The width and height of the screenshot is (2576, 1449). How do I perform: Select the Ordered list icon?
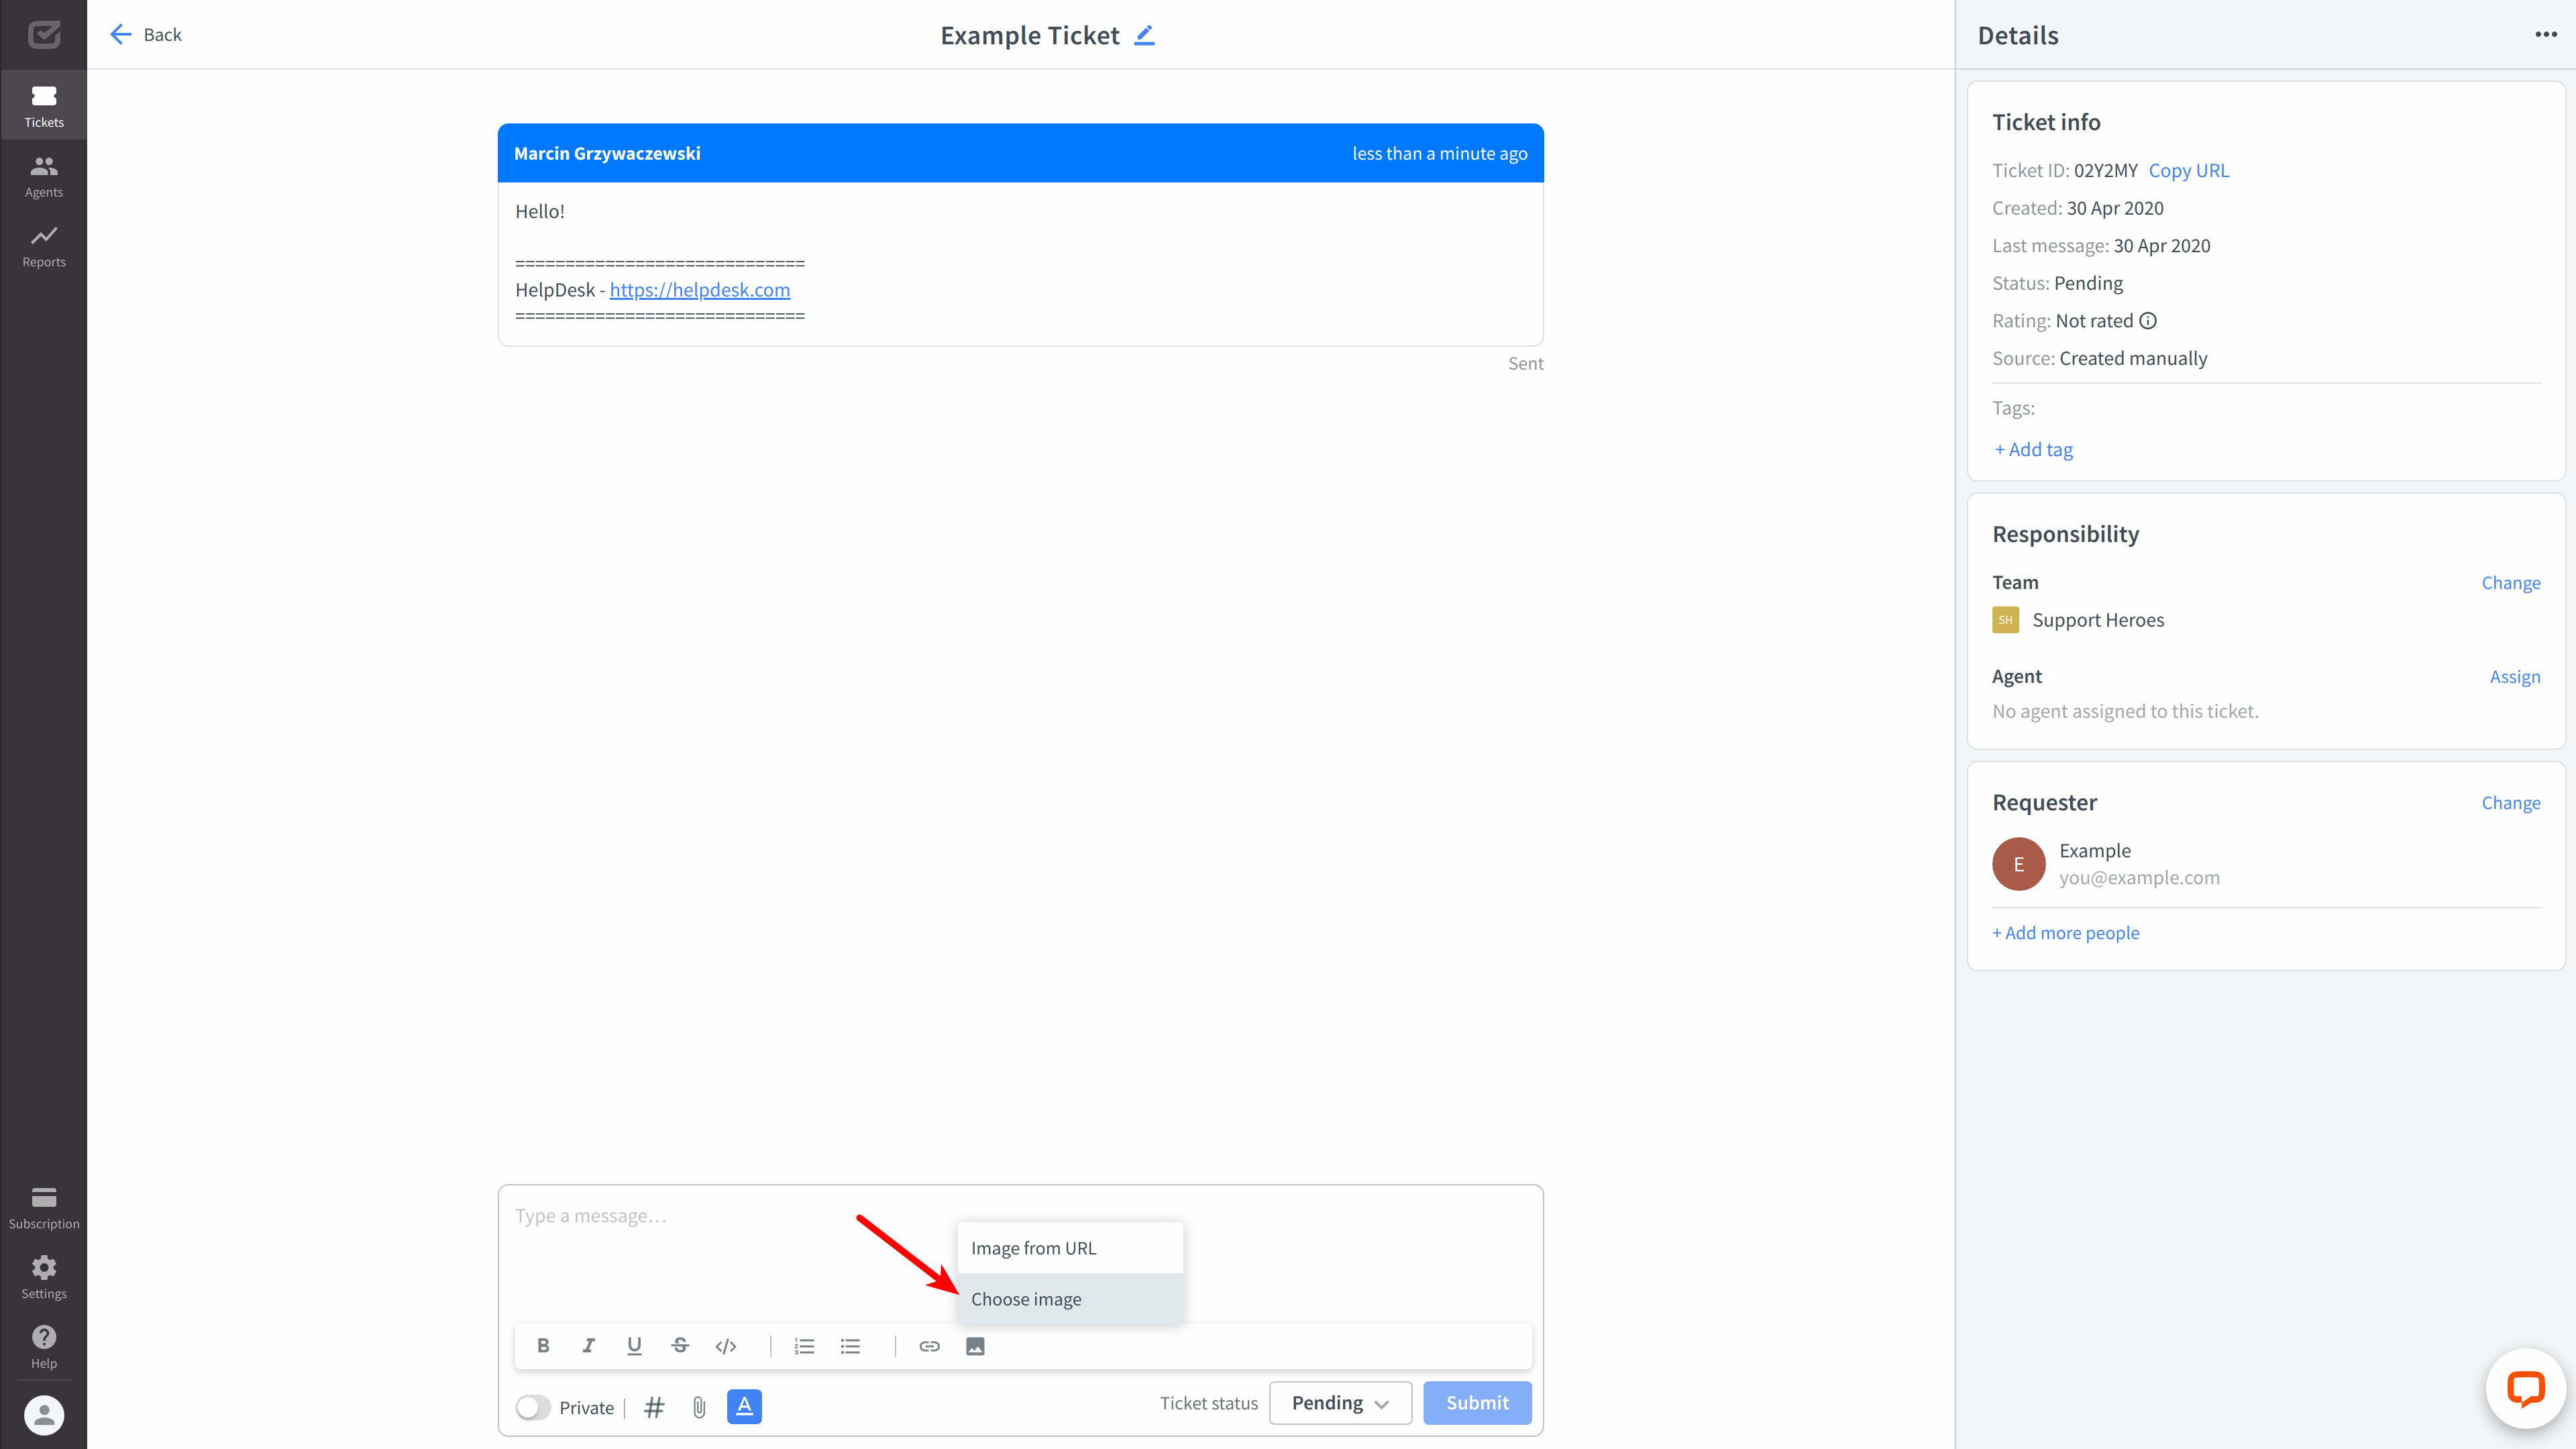click(x=805, y=1346)
